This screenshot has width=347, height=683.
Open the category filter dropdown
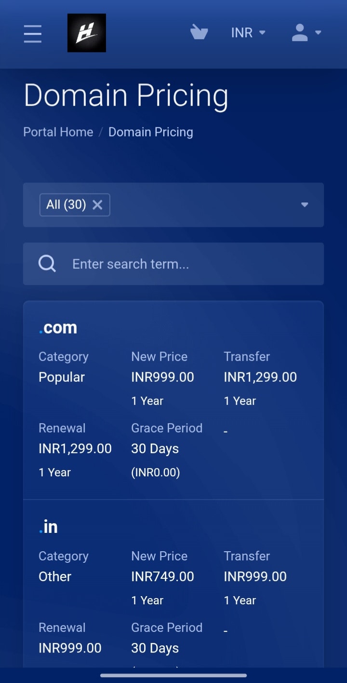coord(305,205)
